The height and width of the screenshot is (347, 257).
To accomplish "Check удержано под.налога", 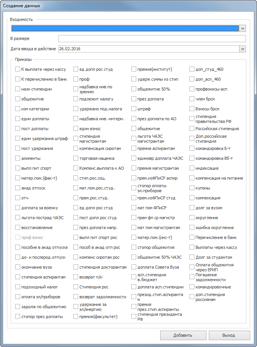I will [x=76, y=109].
